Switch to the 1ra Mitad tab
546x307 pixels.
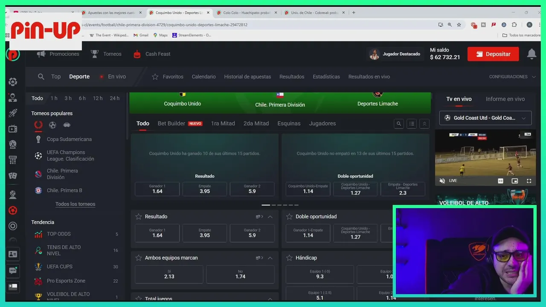point(223,124)
